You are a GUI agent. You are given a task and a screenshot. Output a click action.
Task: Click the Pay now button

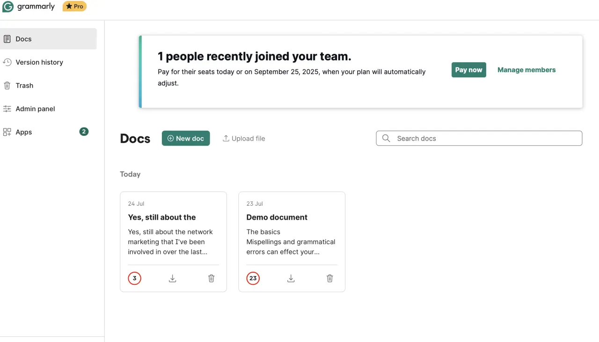click(x=468, y=70)
